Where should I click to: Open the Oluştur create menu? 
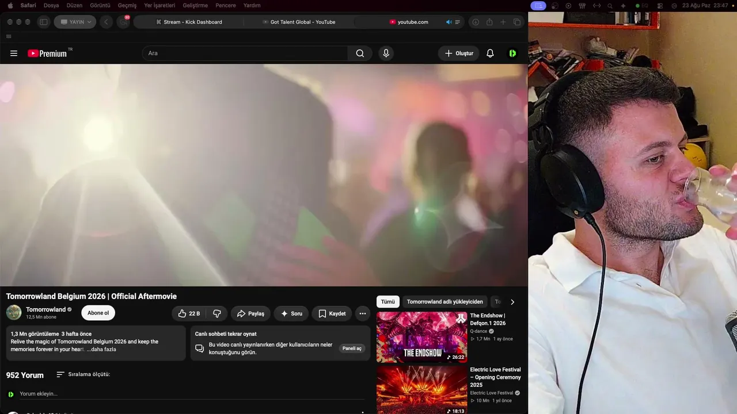[x=459, y=53]
